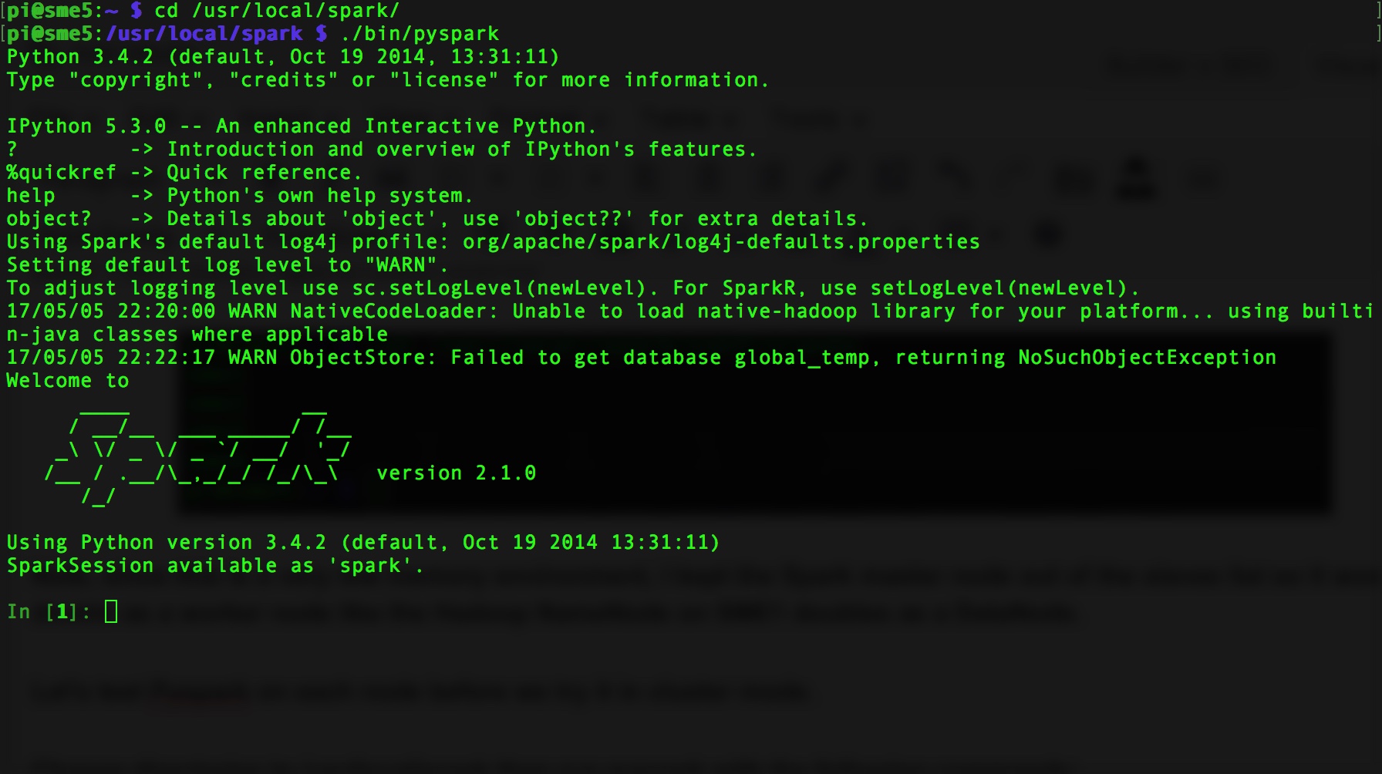Screen dimensions: 1382x774
Task: Click the "IPython 5.3.0" banner text
Action: tap(100, 126)
